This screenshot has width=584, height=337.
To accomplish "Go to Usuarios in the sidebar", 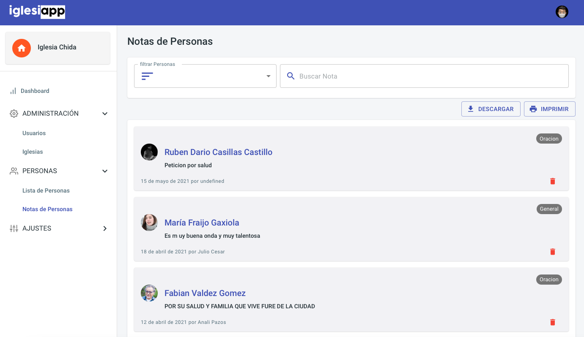I will 34,133.
